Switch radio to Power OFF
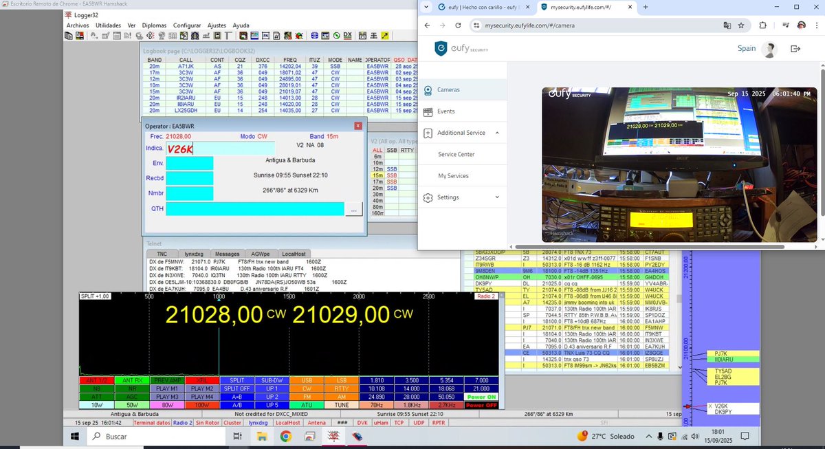The height and width of the screenshot is (449, 825). [482, 406]
